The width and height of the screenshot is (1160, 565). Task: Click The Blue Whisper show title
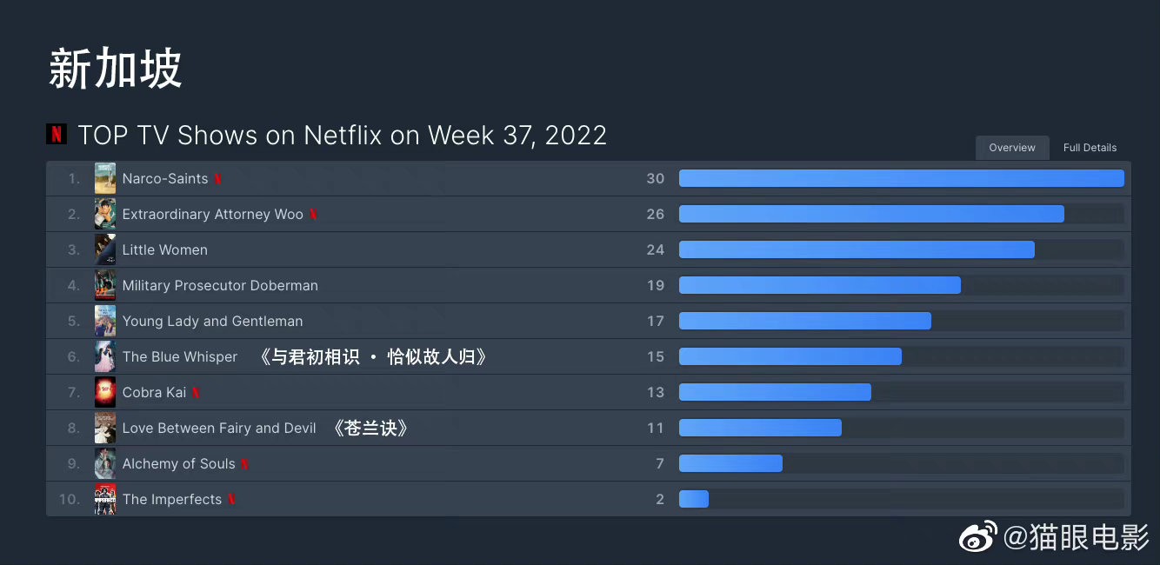[180, 356]
